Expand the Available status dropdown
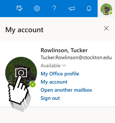Screen dimensions: 115x123 [53, 66]
